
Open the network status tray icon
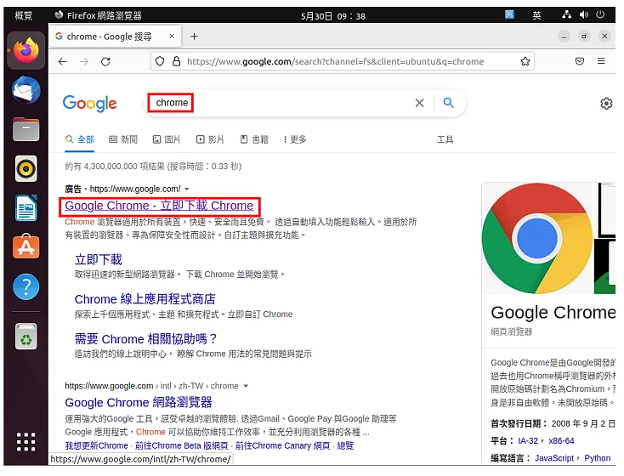tap(567, 15)
